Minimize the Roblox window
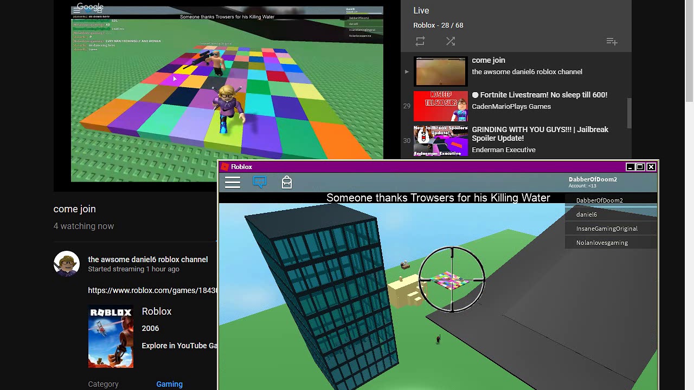The width and height of the screenshot is (694, 390). click(x=630, y=167)
